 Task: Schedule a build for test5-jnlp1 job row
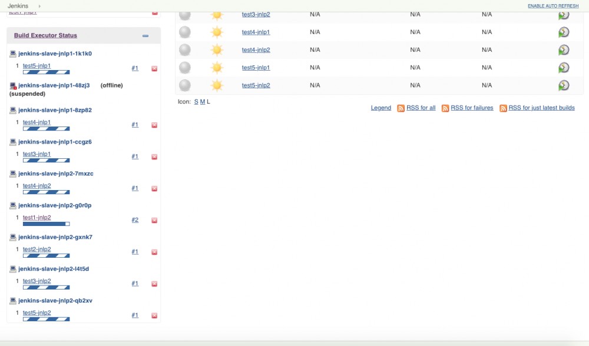coord(564,68)
